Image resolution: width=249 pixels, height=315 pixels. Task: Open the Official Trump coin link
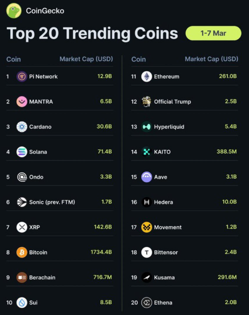coord(172,102)
